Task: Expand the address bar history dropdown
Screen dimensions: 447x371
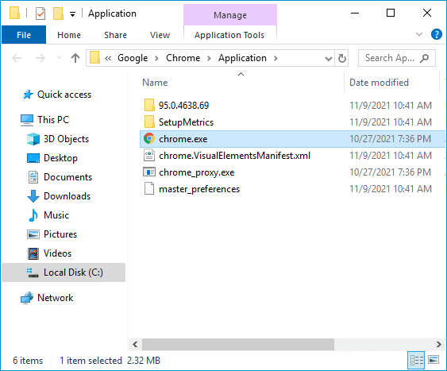Action: 328,59
